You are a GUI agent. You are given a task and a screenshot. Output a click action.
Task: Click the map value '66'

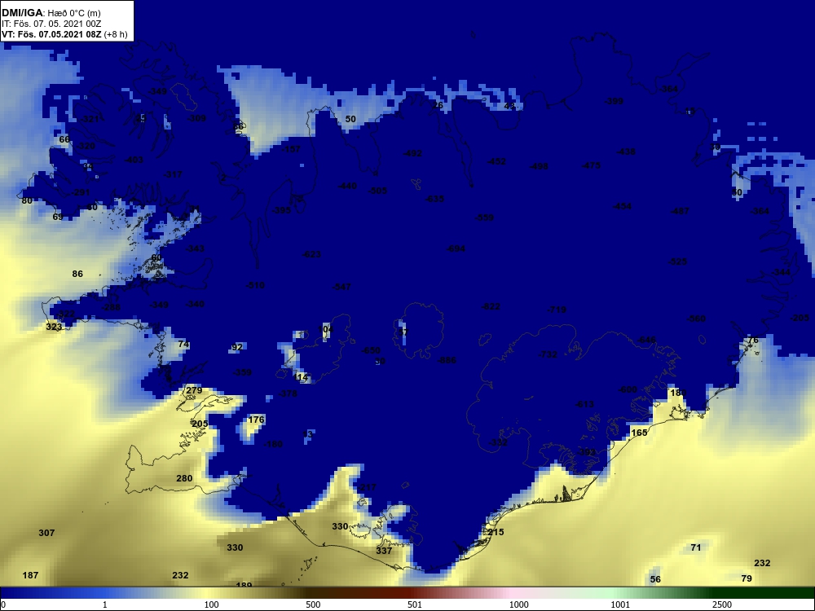[64, 139]
